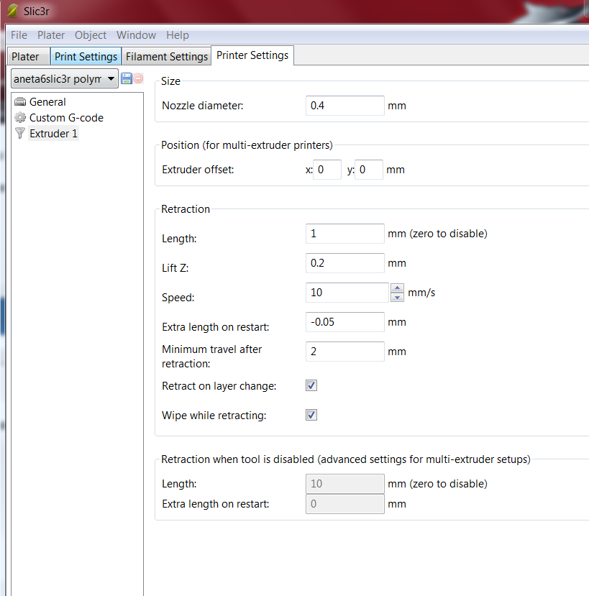Click Retraction Extra length on restart field
The width and height of the screenshot is (589, 596).
(345, 322)
